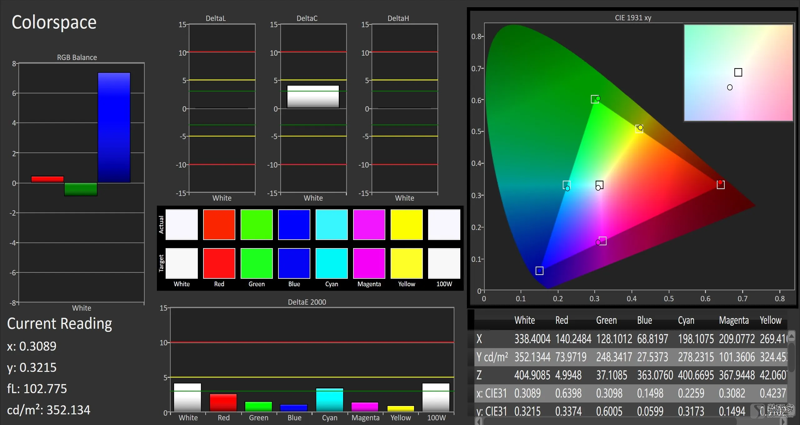Click the table cell reading 363.0760

pyautogui.click(x=655, y=375)
